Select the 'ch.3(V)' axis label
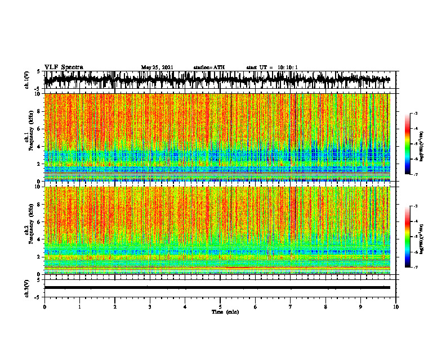Screen dimensions: 446x344 coord(27,288)
